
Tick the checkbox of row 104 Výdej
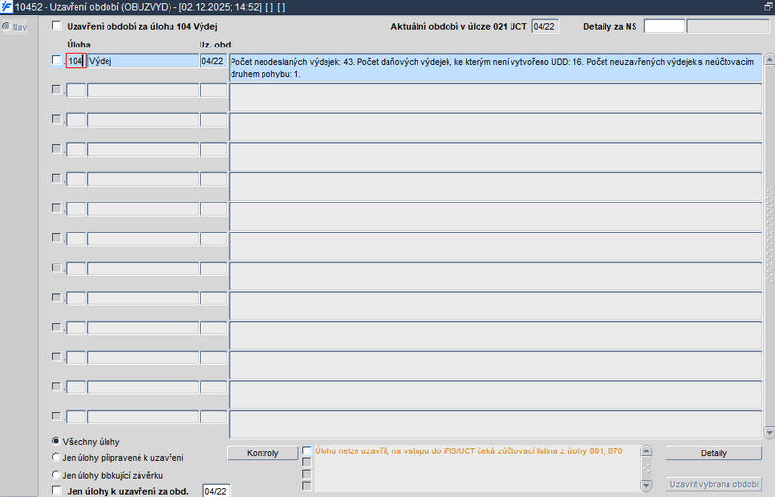[57, 60]
